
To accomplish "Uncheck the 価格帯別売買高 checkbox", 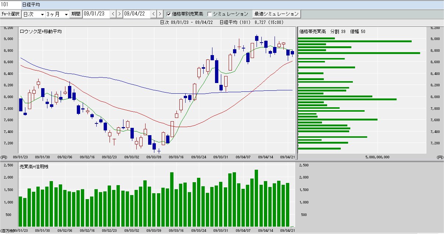I will point(169,14).
